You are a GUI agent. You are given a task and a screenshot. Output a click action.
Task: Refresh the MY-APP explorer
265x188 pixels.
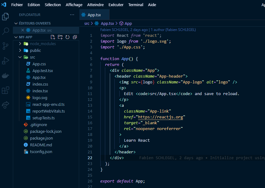click(x=67, y=37)
